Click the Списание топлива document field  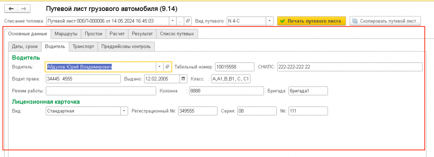tap(107, 21)
